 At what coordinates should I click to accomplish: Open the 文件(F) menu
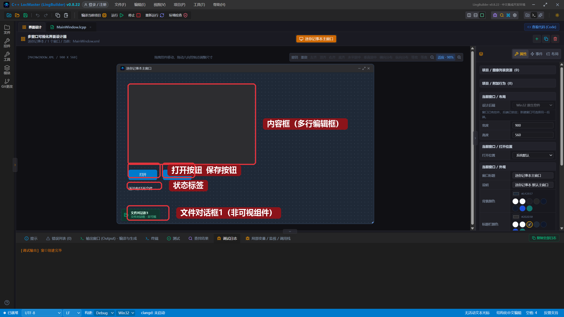(x=120, y=5)
